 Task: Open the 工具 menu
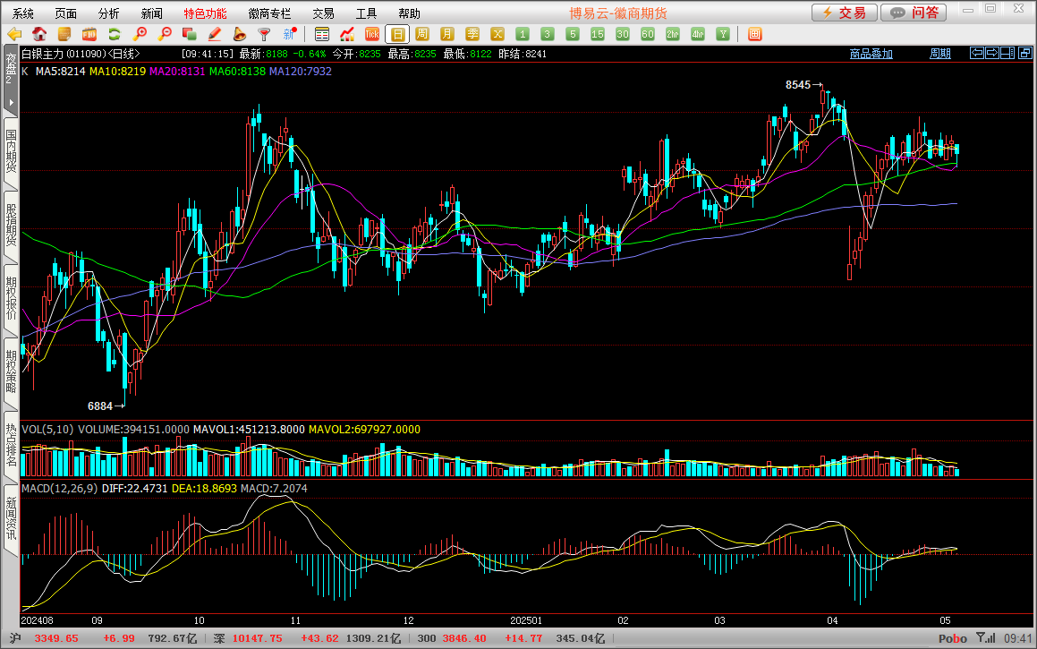pos(366,13)
